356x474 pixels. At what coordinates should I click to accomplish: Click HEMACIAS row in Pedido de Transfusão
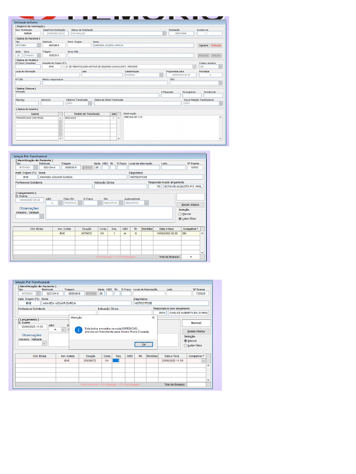tap(87, 118)
